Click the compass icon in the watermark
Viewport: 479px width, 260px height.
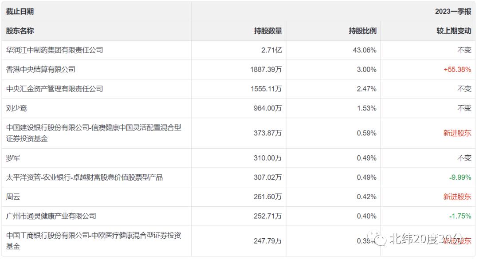377,239
